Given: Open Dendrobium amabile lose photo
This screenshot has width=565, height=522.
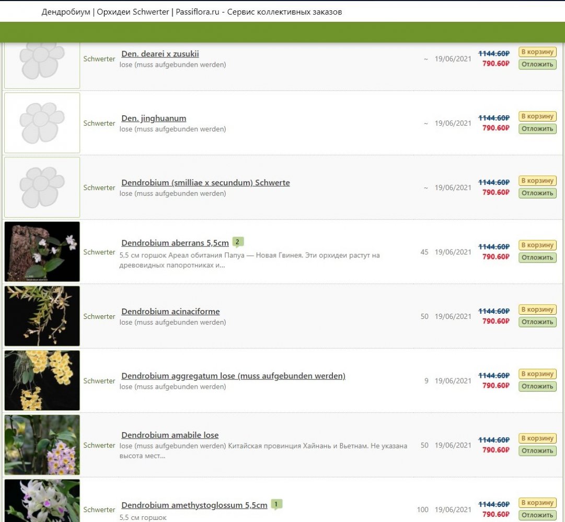Looking at the screenshot, I should click(x=42, y=445).
